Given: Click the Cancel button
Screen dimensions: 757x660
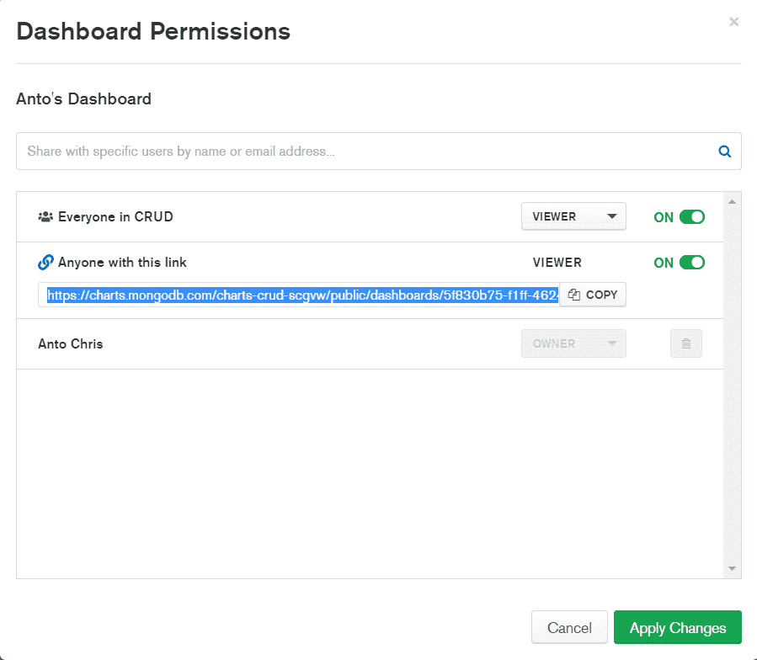Looking at the screenshot, I should [x=569, y=627].
